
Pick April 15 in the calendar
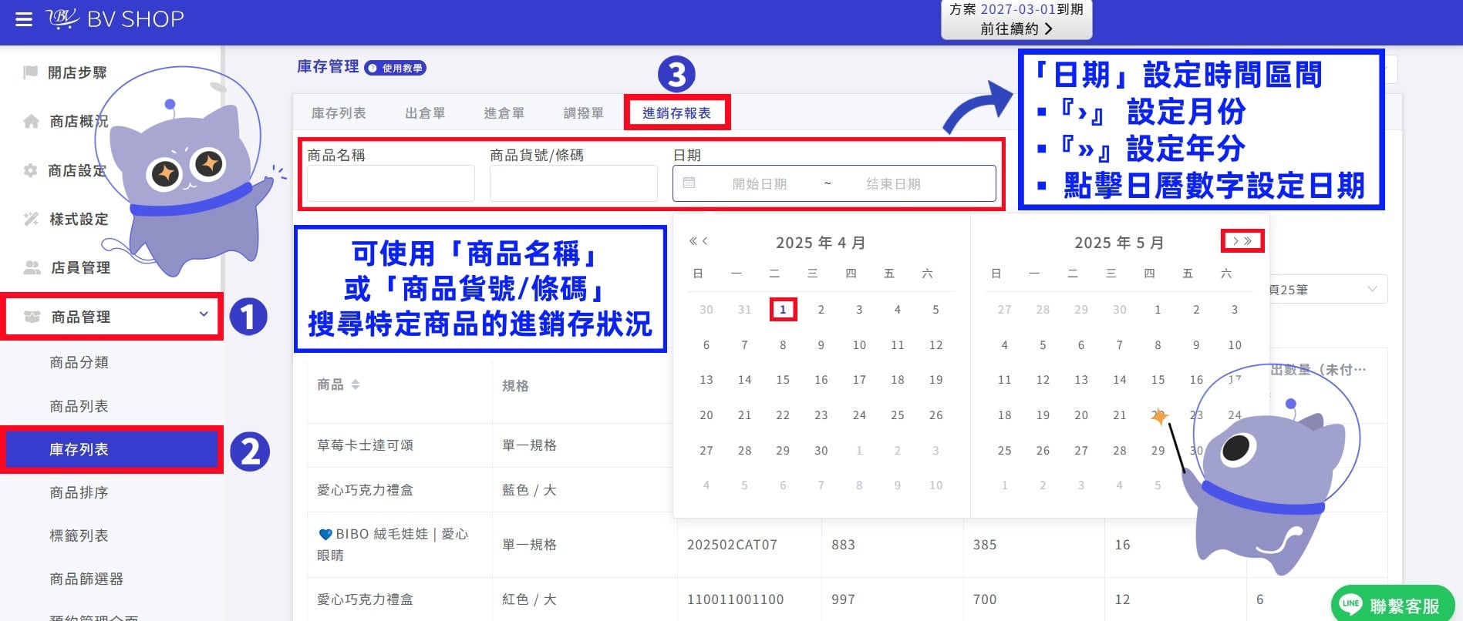click(783, 380)
